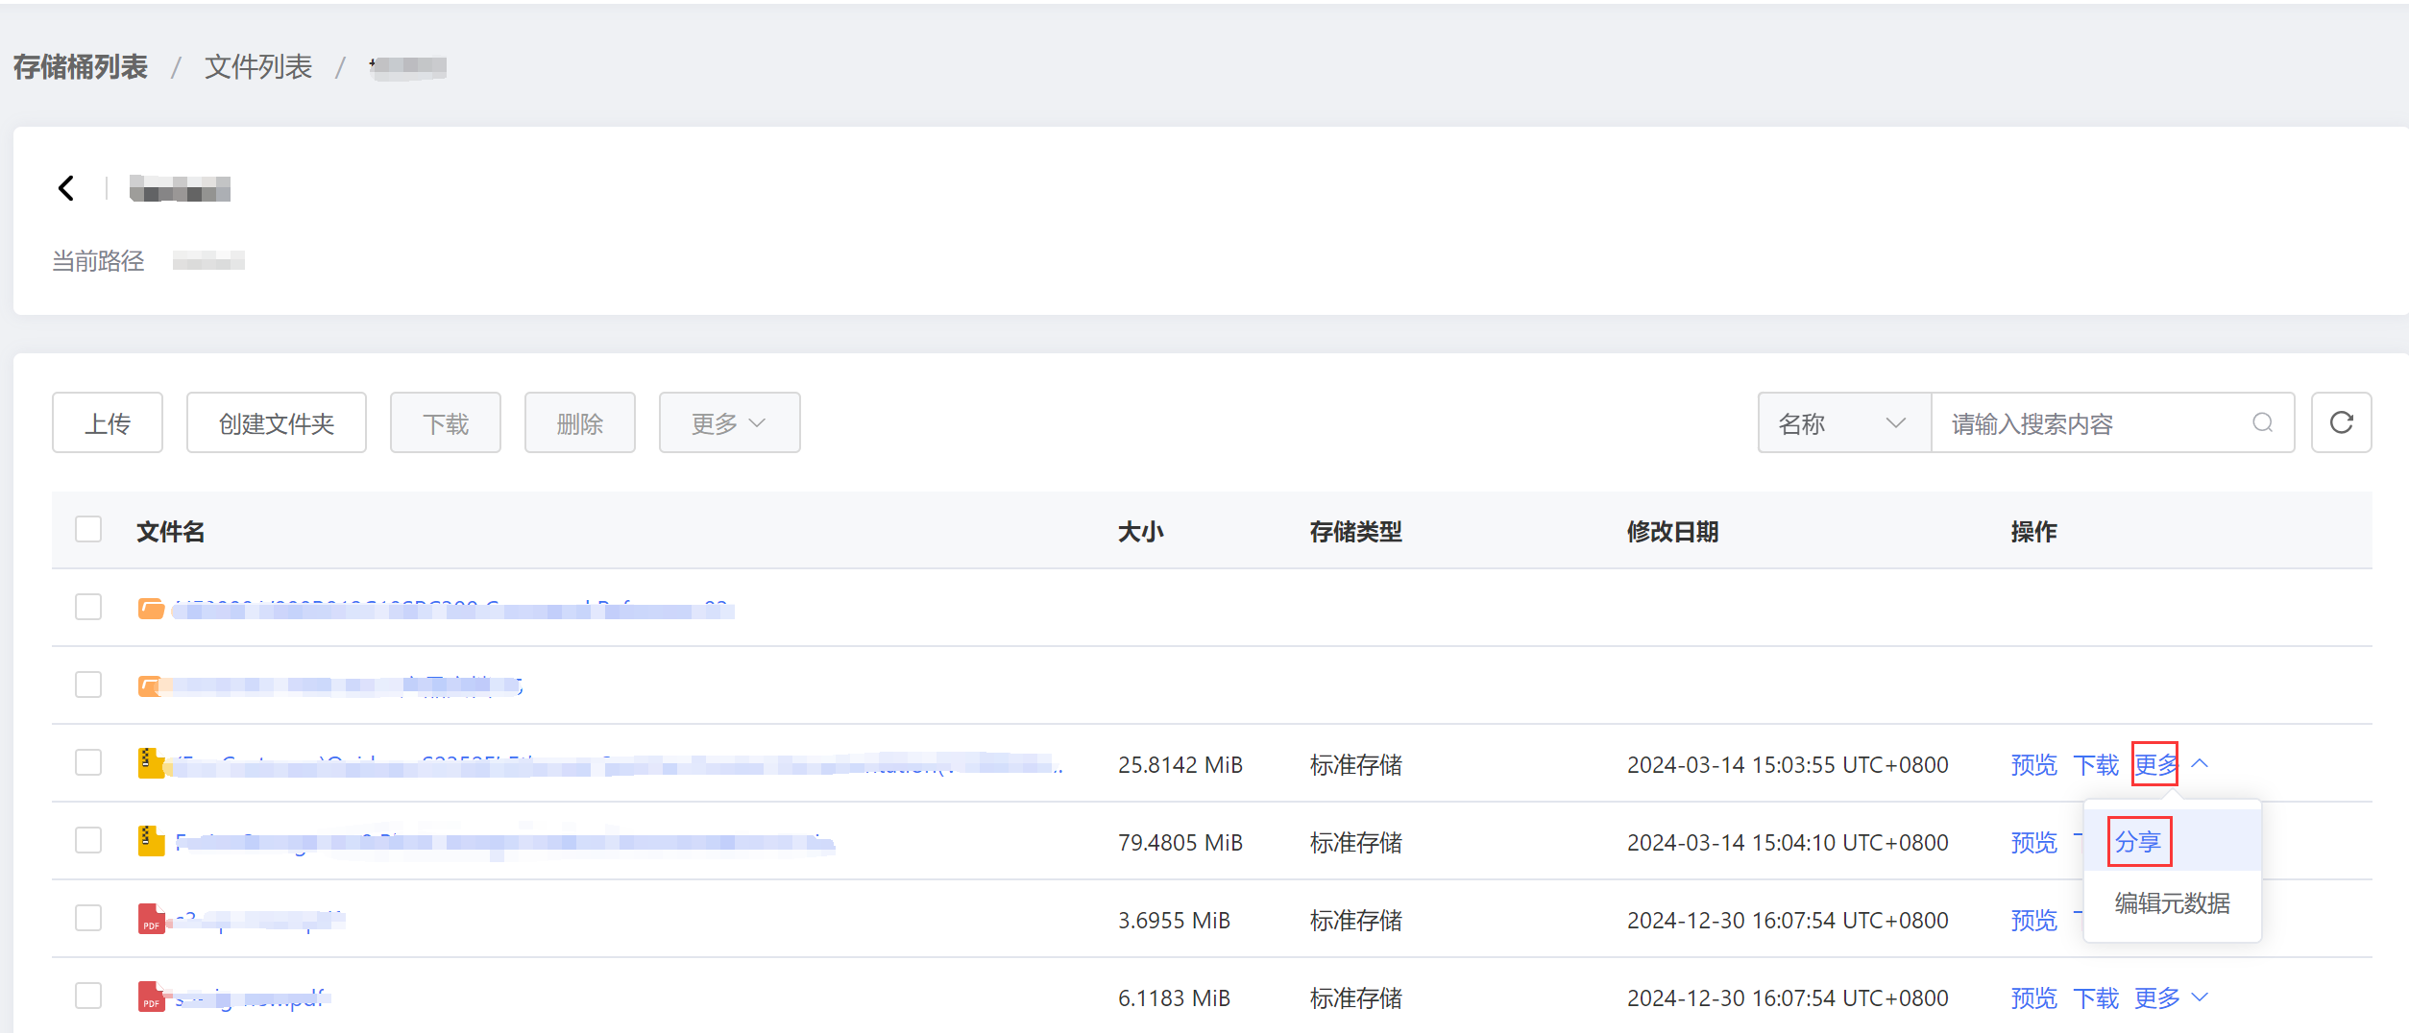This screenshot has height=1033, width=2409.
Task: Go to 文件列表 breadcrumb
Action: pos(257,66)
